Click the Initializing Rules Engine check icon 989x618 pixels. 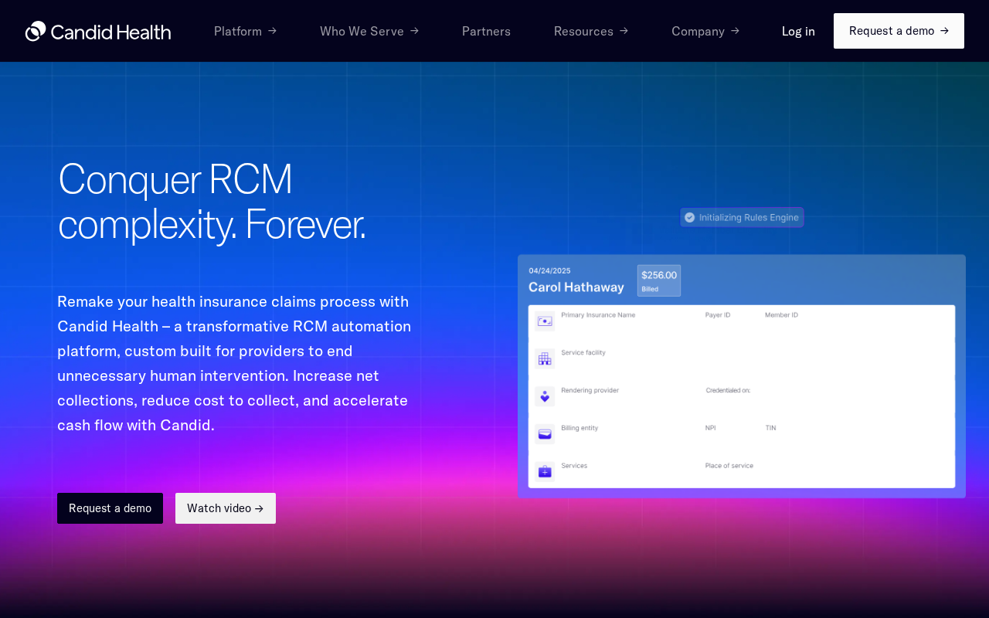690,218
